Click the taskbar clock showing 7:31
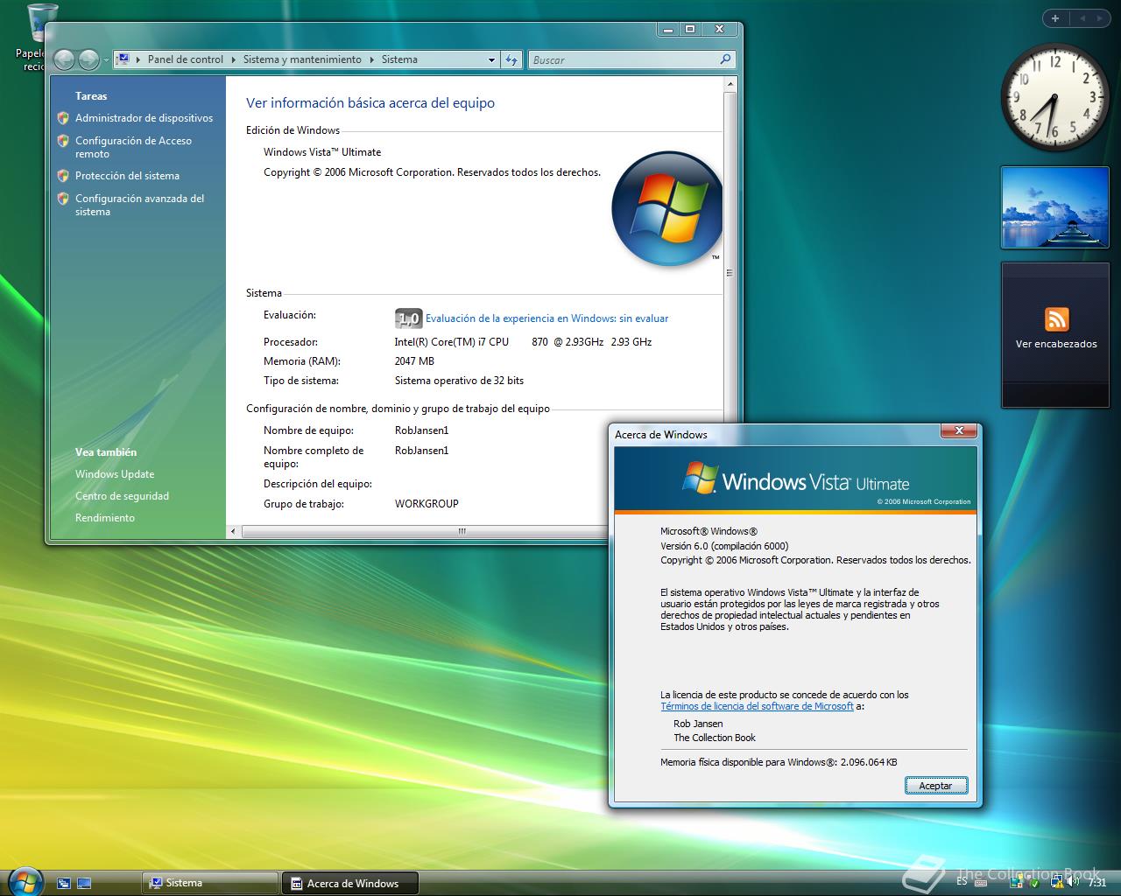Screen dimensions: 1121x896 point(1097,882)
